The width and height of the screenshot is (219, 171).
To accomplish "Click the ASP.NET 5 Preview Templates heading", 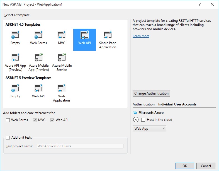I will pos(28,78).
